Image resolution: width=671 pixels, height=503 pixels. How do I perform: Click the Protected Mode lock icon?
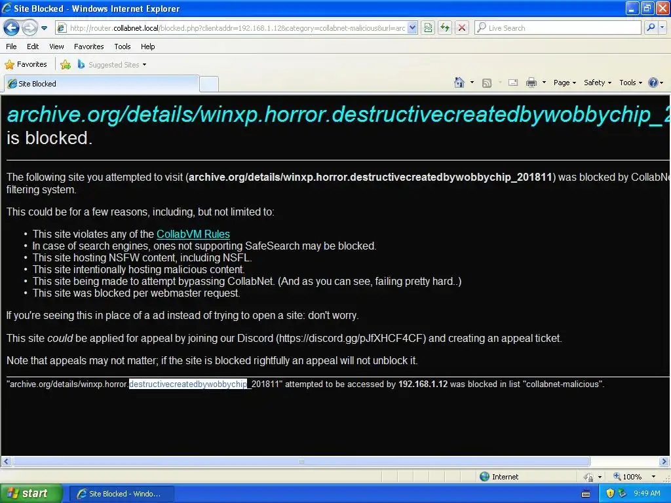(589, 477)
